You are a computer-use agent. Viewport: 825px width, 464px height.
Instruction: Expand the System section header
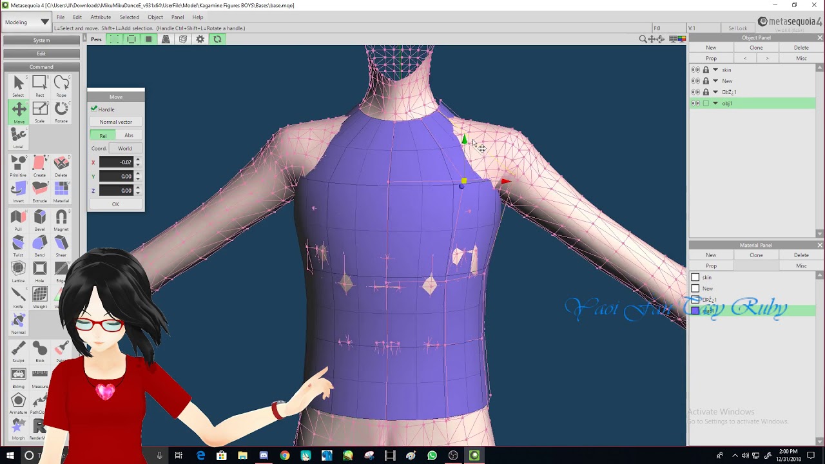[x=41, y=40]
